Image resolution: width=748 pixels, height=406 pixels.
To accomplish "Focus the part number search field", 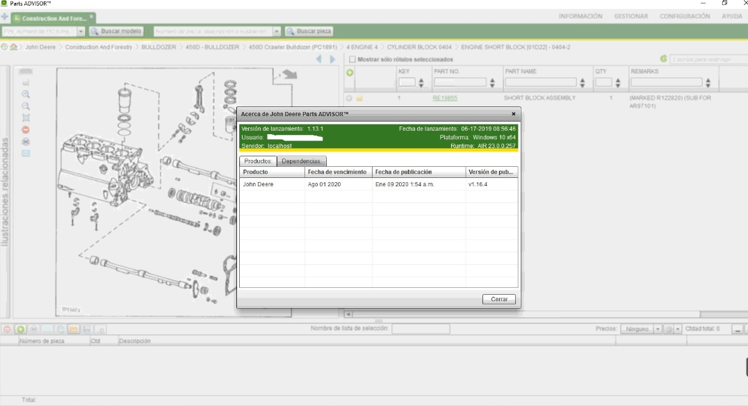I will point(213,31).
